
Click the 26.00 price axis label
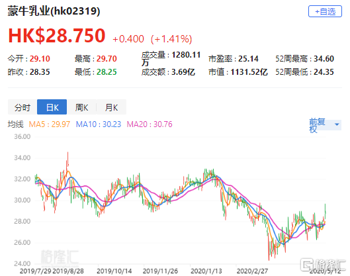(22, 242)
